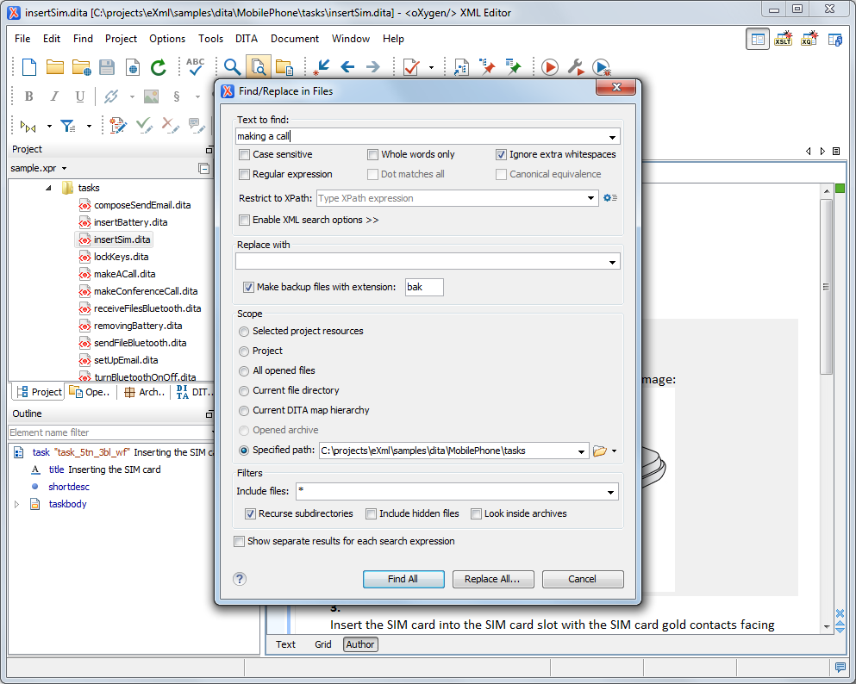The width and height of the screenshot is (856, 684).
Task: Click the Apply Transformation Scenario play icon
Action: (x=550, y=67)
